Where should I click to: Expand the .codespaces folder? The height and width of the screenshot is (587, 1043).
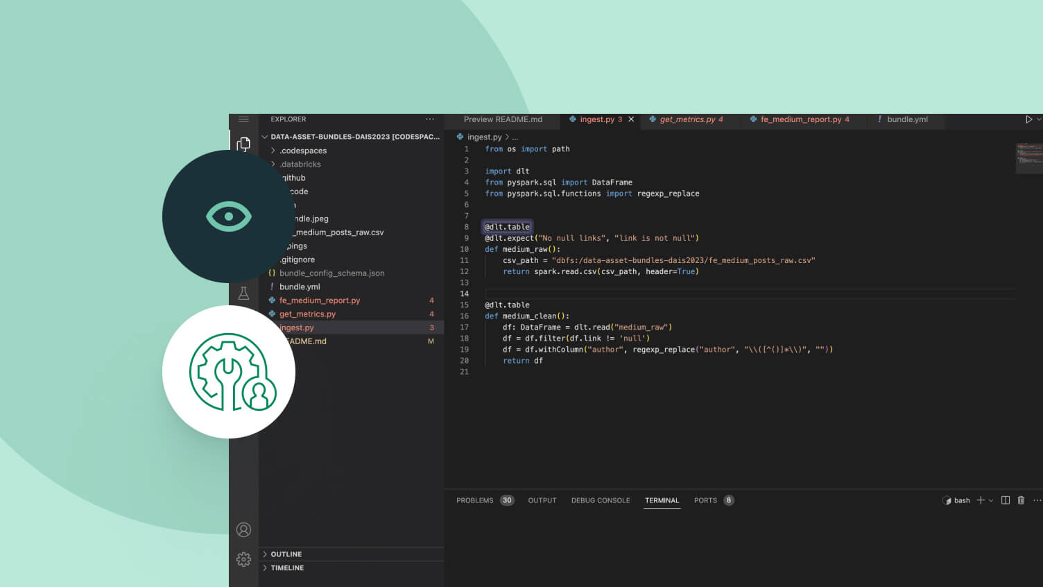tap(303, 151)
